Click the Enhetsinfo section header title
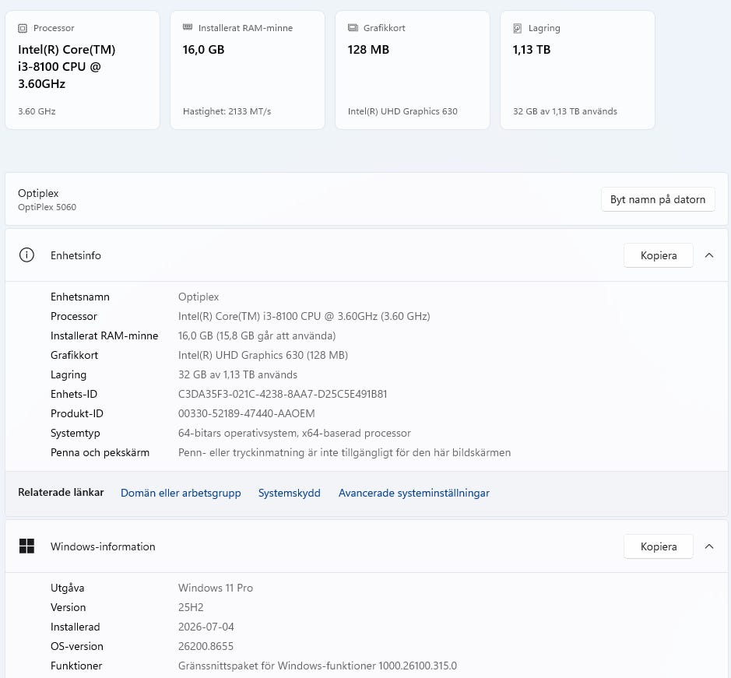This screenshot has width=731, height=678. [x=76, y=255]
